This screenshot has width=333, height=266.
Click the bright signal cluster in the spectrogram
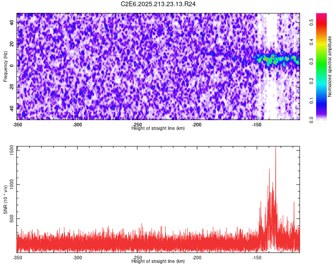tap(277, 59)
